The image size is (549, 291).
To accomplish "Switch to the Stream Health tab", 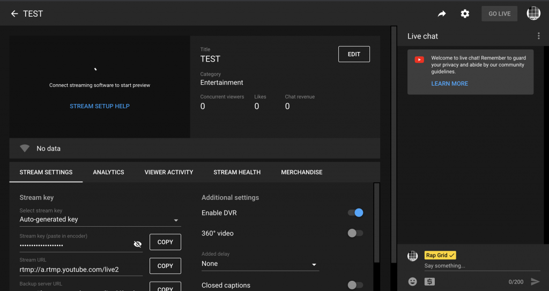I will pyautogui.click(x=237, y=172).
